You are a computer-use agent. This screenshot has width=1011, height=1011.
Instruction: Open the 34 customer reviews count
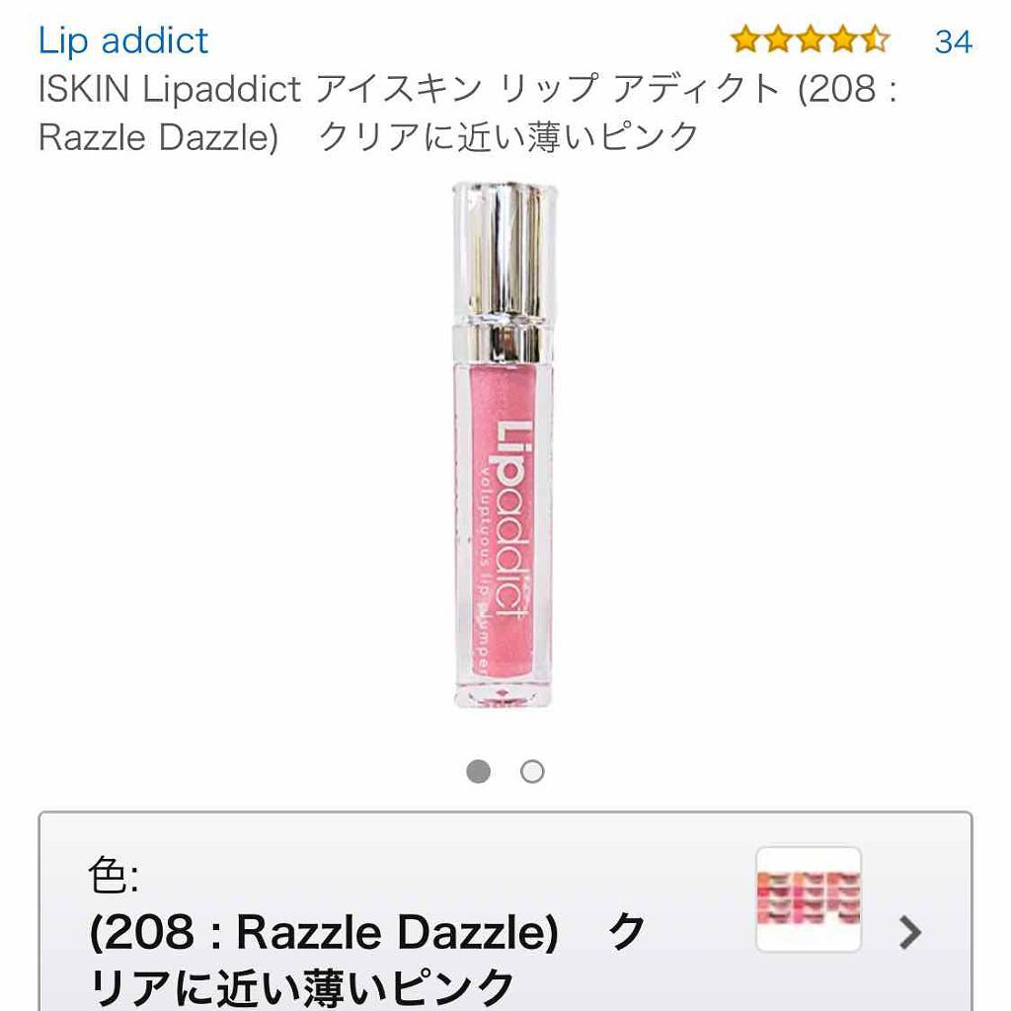point(953,41)
